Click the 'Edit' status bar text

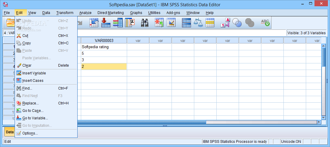[7, 142]
